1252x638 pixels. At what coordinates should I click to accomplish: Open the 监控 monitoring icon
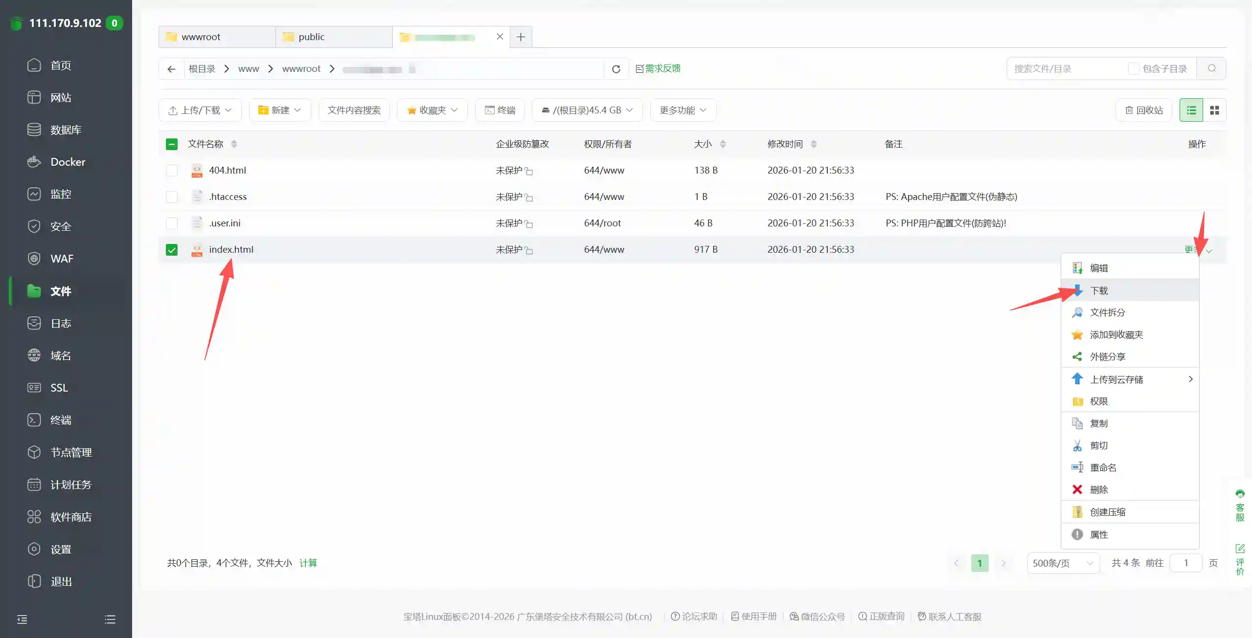point(34,194)
